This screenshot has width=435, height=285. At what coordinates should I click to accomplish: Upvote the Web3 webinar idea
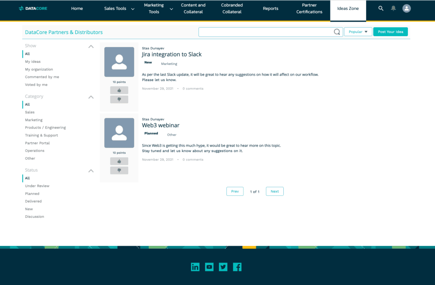(x=119, y=161)
